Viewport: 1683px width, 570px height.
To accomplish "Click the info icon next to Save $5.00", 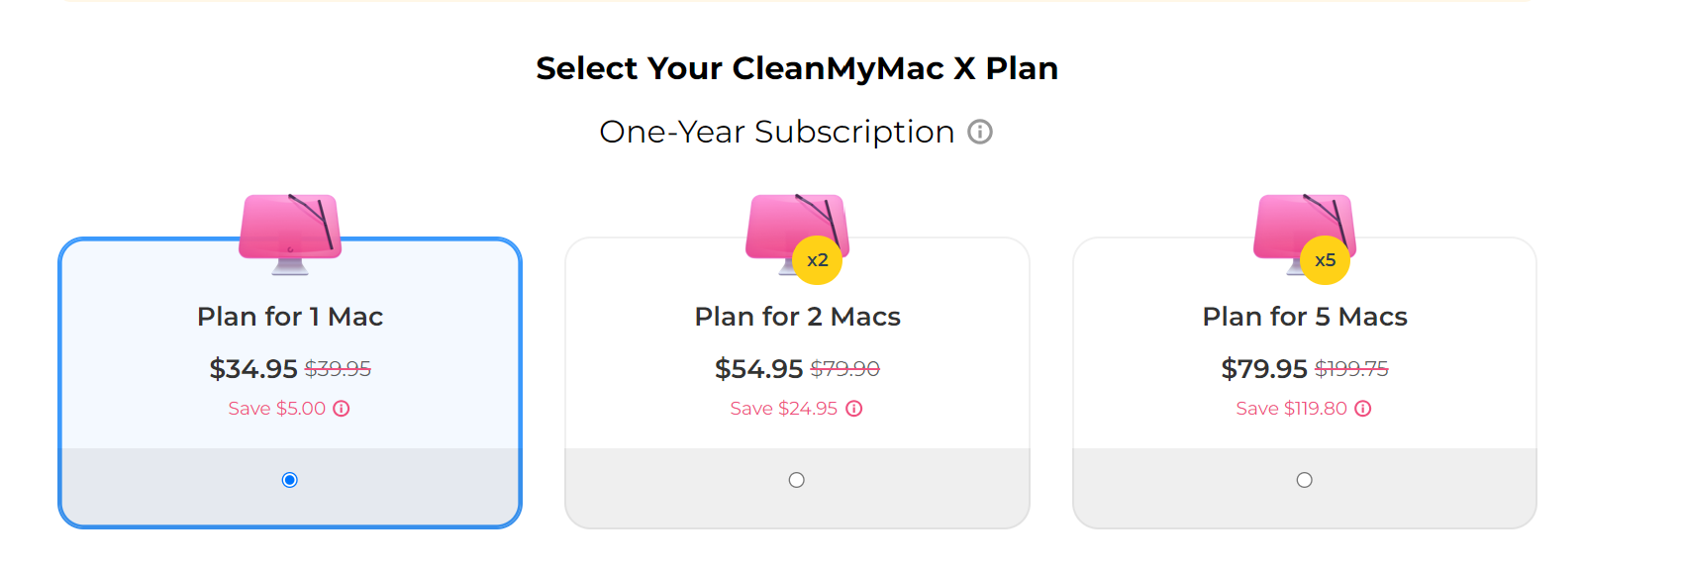I will [342, 409].
